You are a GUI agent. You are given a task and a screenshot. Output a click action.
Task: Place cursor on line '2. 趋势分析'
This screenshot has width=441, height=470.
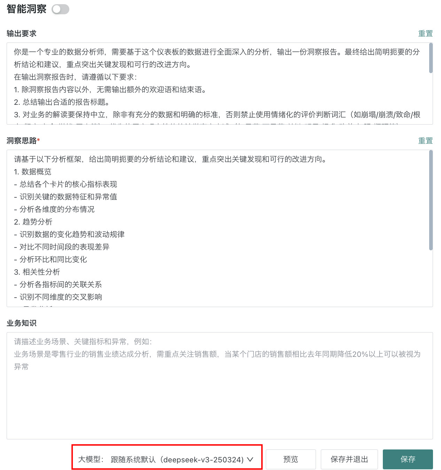[x=33, y=222]
